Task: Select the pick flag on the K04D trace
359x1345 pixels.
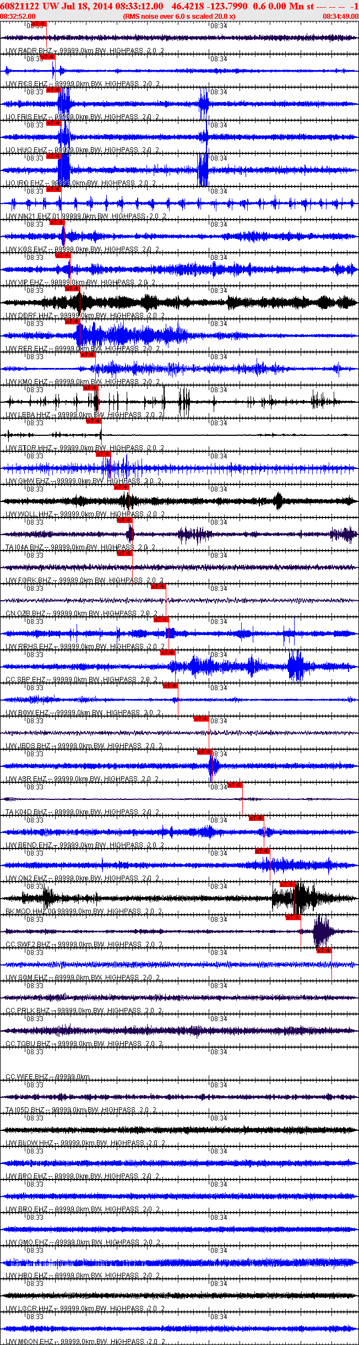Action: pos(235,785)
